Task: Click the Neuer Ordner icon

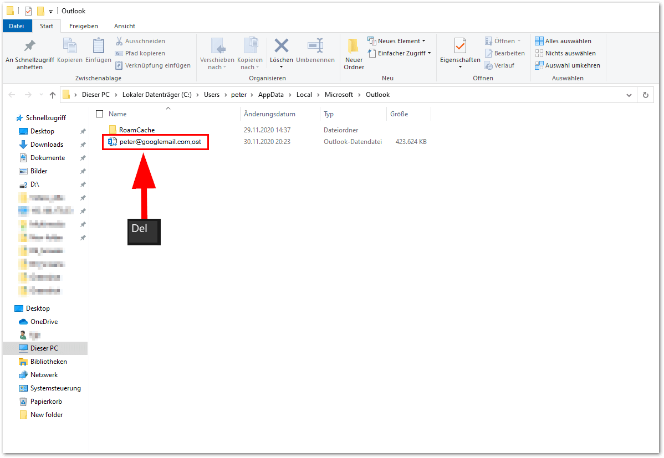Action: coord(354,47)
